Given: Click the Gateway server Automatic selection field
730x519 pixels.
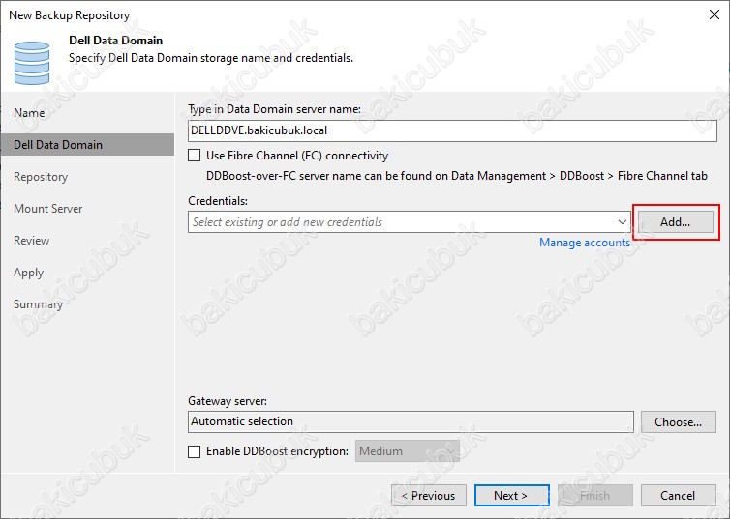Looking at the screenshot, I should tap(411, 421).
